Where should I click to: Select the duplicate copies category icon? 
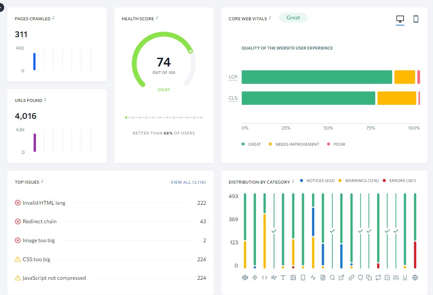[369, 278]
